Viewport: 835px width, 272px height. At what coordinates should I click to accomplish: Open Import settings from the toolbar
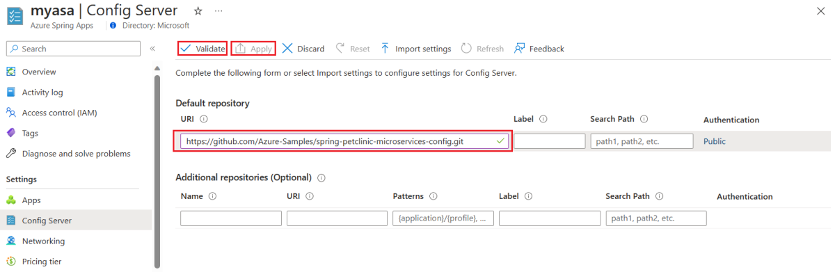coord(415,49)
